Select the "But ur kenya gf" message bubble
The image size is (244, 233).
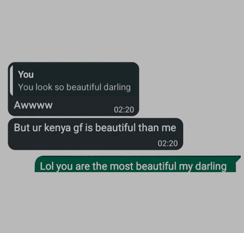96,134
